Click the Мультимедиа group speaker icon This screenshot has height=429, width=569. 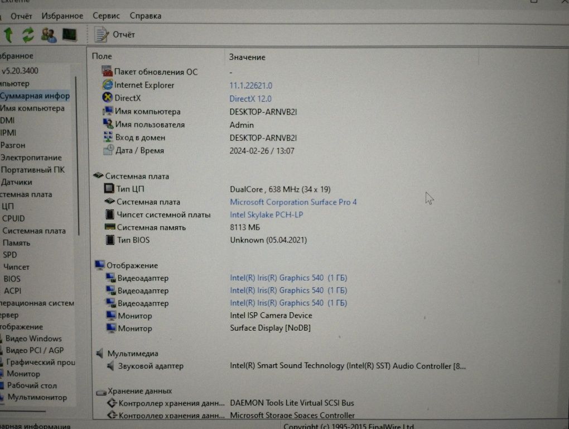(100, 352)
